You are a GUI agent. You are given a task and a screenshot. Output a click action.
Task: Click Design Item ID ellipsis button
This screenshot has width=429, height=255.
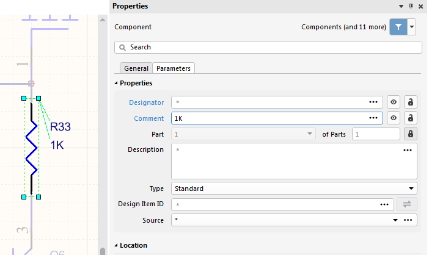[x=384, y=205]
